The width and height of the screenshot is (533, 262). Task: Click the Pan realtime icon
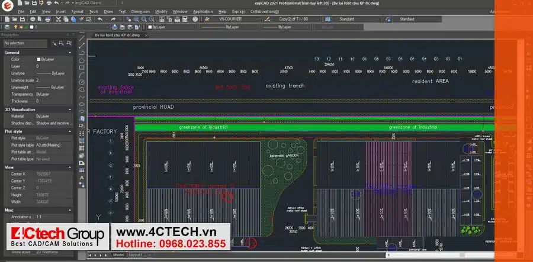[129, 20]
